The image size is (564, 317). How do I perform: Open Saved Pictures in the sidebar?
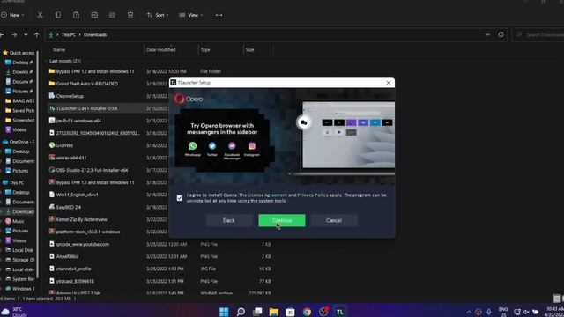20,110
